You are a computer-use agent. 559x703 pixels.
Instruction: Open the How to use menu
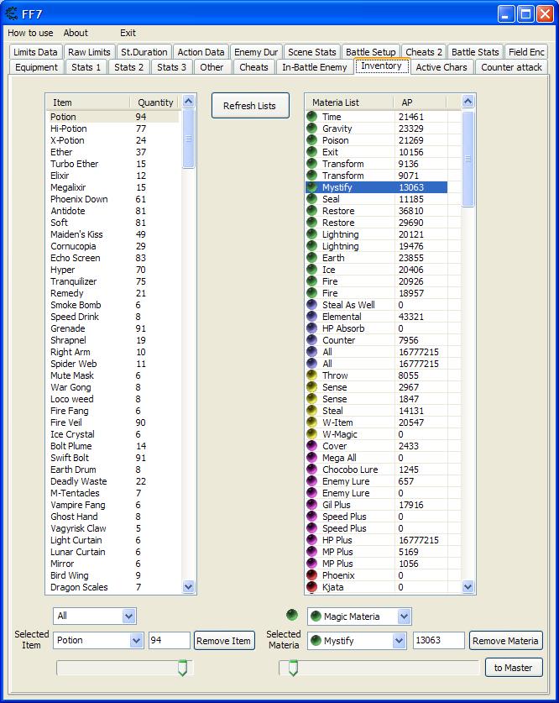(30, 33)
